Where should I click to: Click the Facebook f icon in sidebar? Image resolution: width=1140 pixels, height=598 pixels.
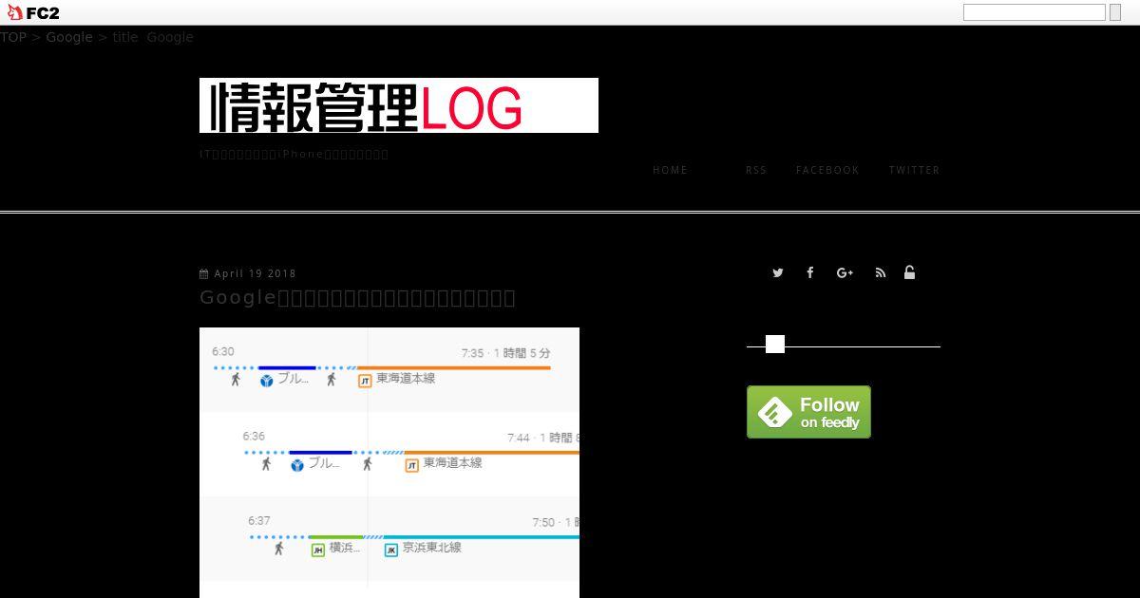coord(810,272)
